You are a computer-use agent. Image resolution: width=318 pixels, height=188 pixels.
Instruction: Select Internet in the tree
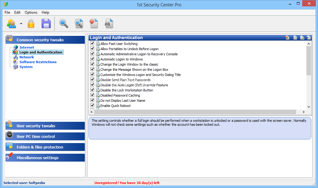27,47
